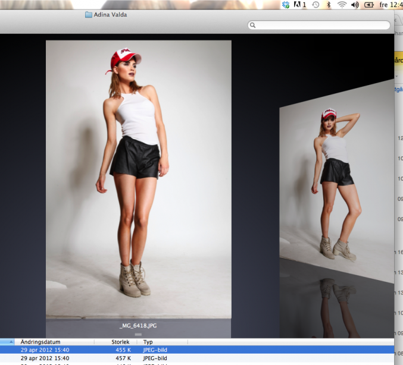Open the Adobe updater menu bar icon

point(299,4)
